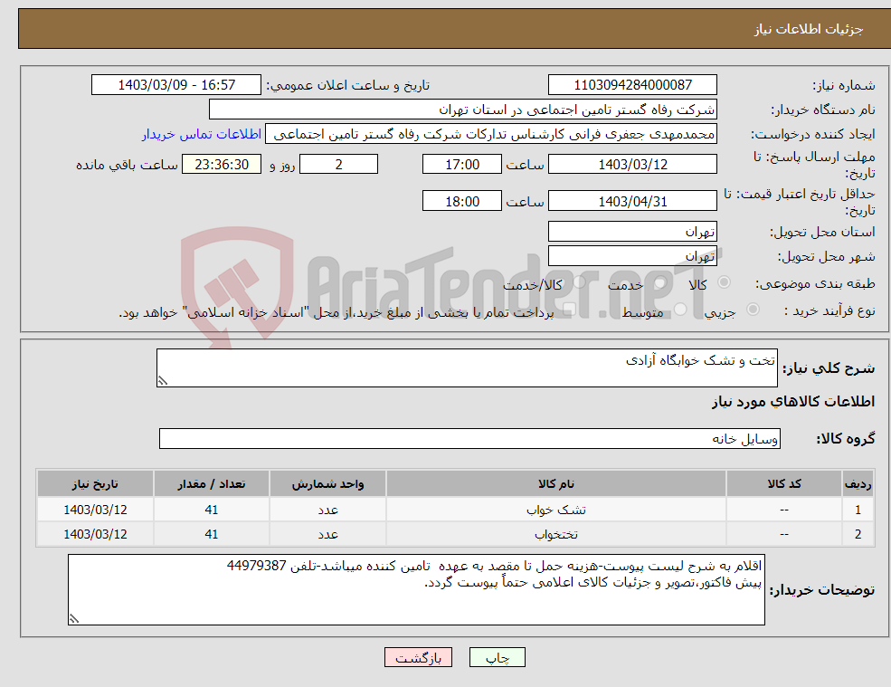Click the resize handle of buyer notes textarea

click(x=74, y=619)
